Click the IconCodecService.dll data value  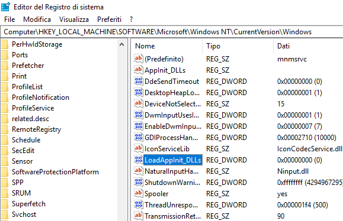coord(310,149)
